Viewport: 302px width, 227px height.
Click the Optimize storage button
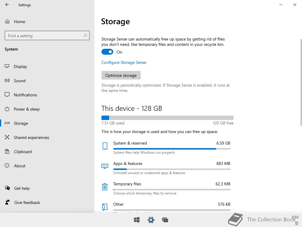click(x=121, y=75)
